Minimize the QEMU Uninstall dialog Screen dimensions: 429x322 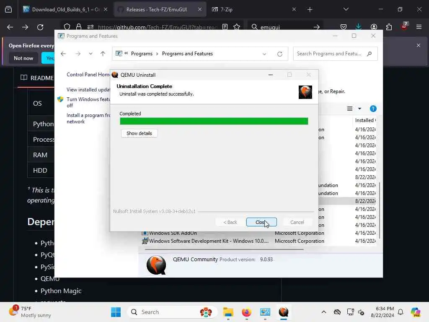271,75
